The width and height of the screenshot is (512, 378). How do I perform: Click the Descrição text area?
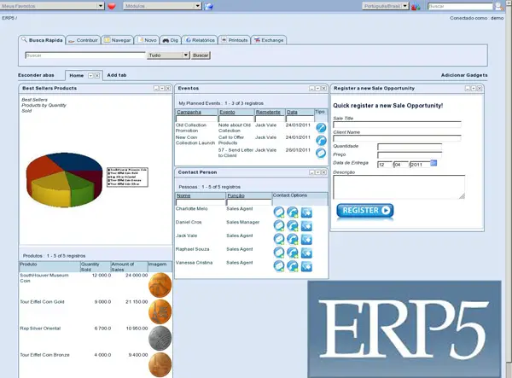tap(399, 187)
